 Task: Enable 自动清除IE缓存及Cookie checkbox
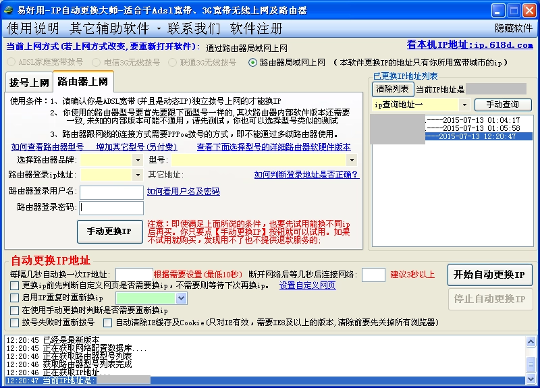[x=107, y=323]
